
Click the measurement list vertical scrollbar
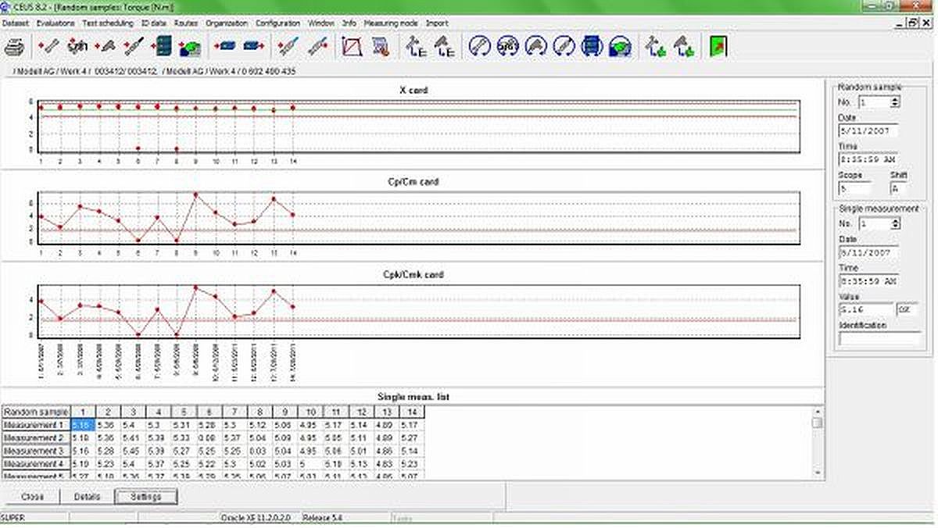coord(817,441)
